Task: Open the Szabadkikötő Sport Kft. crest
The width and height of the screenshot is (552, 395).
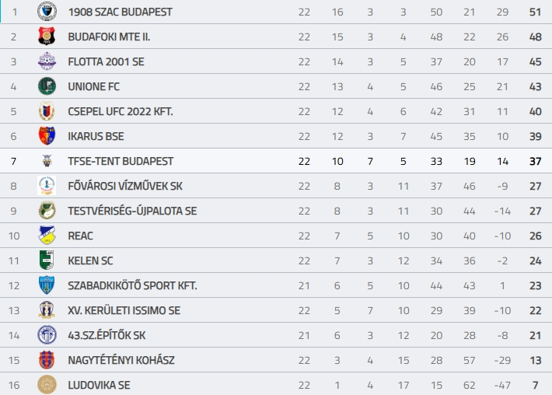Action: pyautogui.click(x=47, y=285)
